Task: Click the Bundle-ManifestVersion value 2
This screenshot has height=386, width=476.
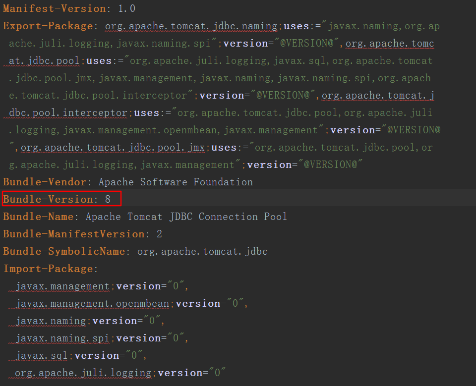Action: (159, 234)
